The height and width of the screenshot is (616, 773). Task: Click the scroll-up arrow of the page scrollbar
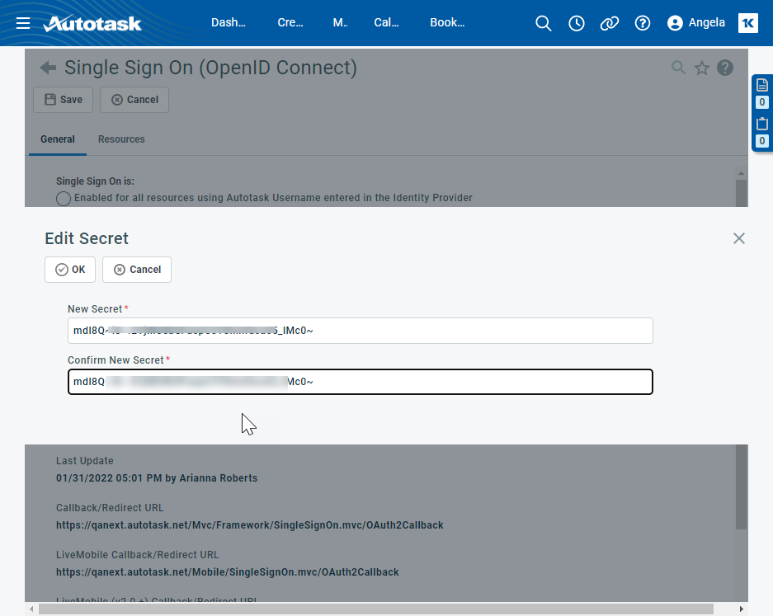click(741, 173)
